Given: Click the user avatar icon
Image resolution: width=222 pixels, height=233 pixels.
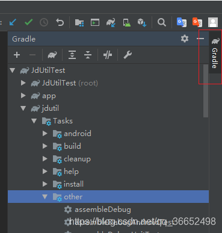Looking at the screenshot, I should click(213, 22).
